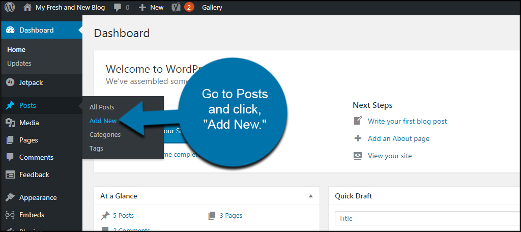This screenshot has height=232, width=521.
Task: Open Updates under Dashboard
Action: 19,63
